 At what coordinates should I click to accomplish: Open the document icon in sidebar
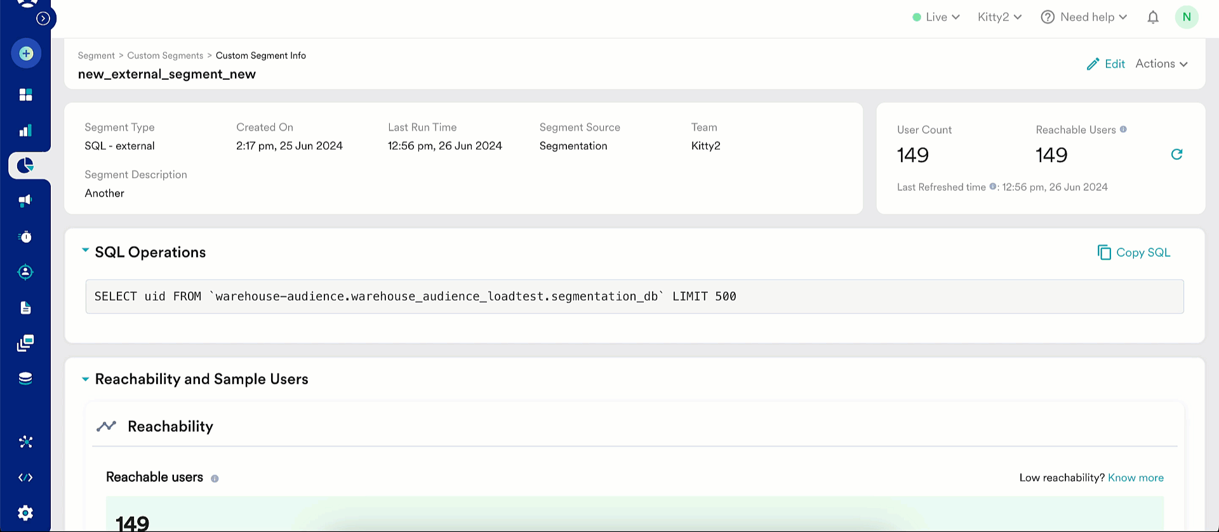pyautogui.click(x=25, y=308)
